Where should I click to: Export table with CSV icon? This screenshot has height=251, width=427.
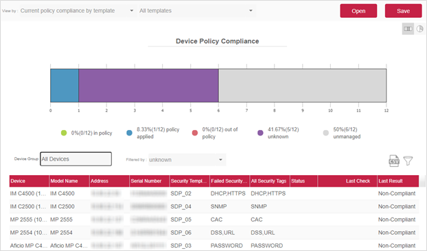click(394, 161)
